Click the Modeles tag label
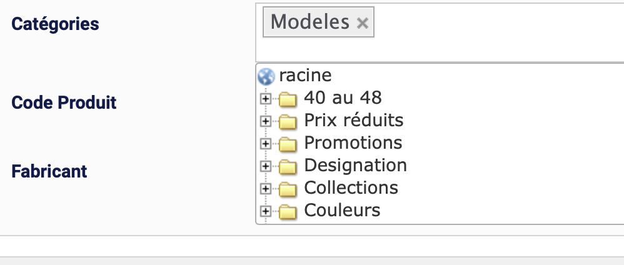The height and width of the screenshot is (265, 624). click(310, 22)
